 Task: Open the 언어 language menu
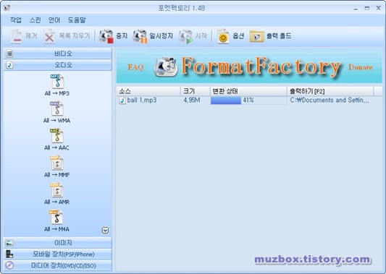tap(54, 20)
